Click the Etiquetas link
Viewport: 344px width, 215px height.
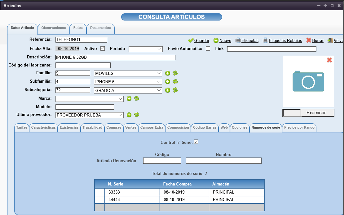(x=250, y=41)
